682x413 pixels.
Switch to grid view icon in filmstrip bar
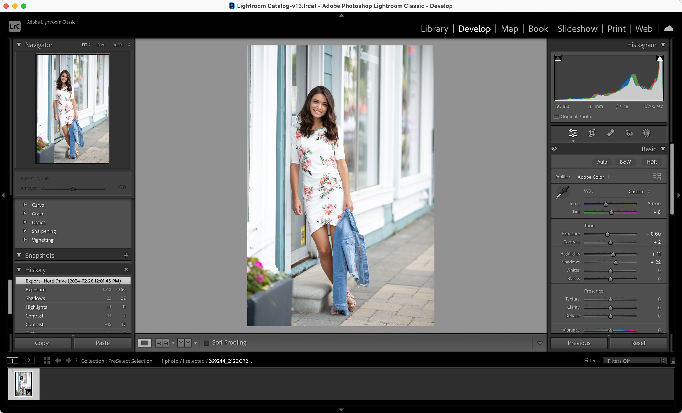[x=47, y=361]
